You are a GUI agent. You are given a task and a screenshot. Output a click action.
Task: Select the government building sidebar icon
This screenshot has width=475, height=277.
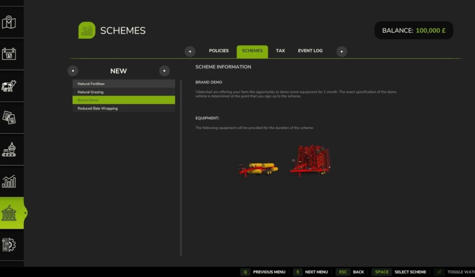tap(9, 213)
